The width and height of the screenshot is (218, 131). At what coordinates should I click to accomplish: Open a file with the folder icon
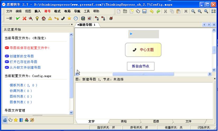coord(125,11)
